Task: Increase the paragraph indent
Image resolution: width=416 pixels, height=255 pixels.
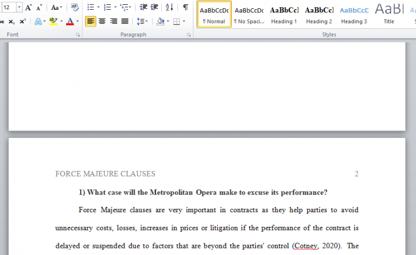Action: pyautogui.click(x=153, y=8)
